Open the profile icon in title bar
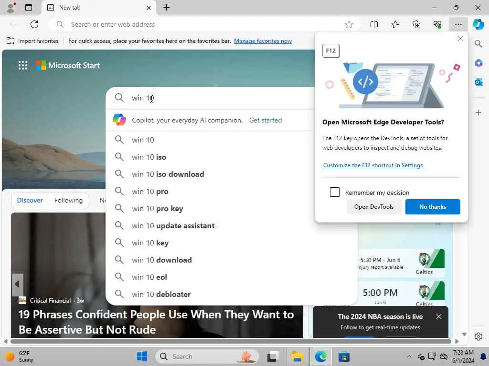Image resolution: width=489 pixels, height=366 pixels. point(11,8)
